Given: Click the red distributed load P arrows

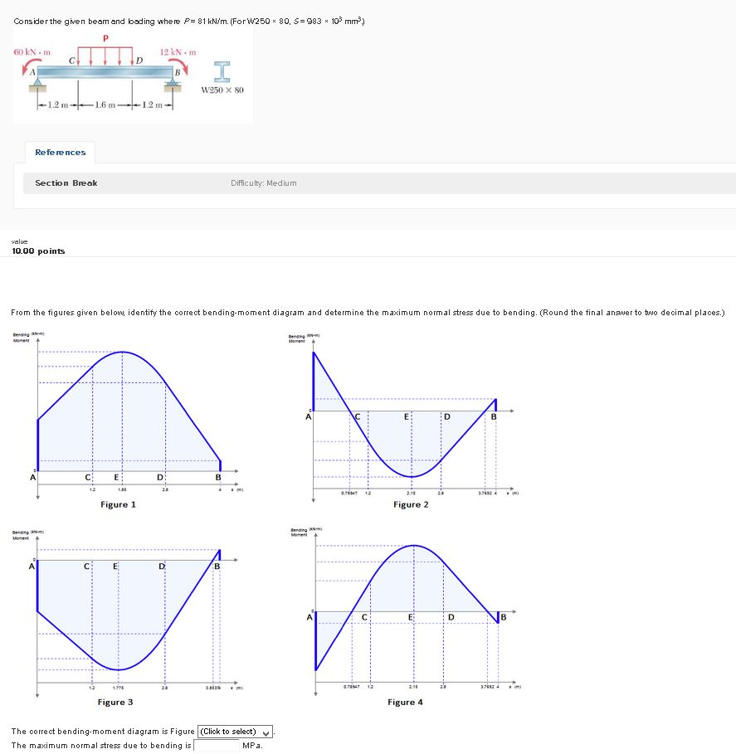Looking at the screenshot, I should coord(104,55).
